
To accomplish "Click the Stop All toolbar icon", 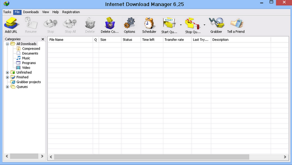I will [70, 23].
